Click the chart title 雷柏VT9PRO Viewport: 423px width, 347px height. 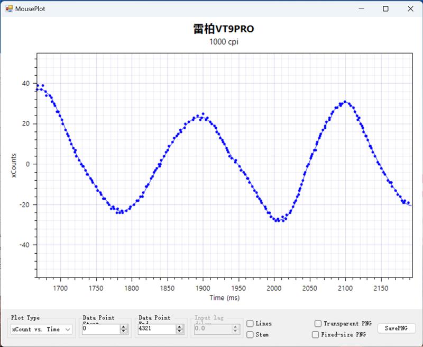(224, 29)
